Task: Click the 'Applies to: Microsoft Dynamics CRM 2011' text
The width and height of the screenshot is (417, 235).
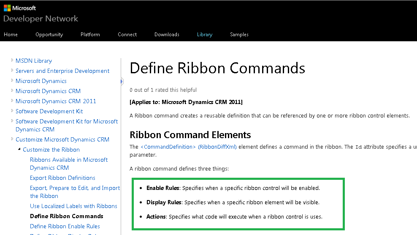Action: pos(186,102)
